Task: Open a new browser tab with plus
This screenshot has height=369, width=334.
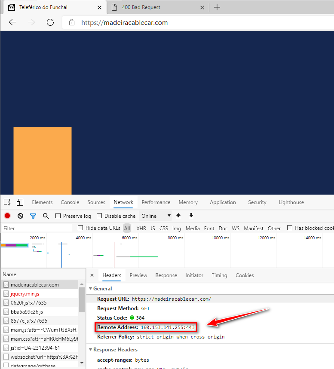Action: tap(217, 8)
